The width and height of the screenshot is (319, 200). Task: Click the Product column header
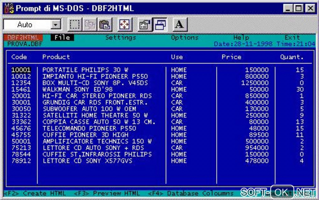pyautogui.click(x=56, y=57)
